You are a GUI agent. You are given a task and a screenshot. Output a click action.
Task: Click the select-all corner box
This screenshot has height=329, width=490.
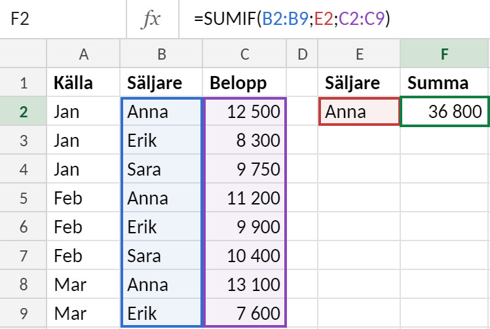[x=23, y=54]
